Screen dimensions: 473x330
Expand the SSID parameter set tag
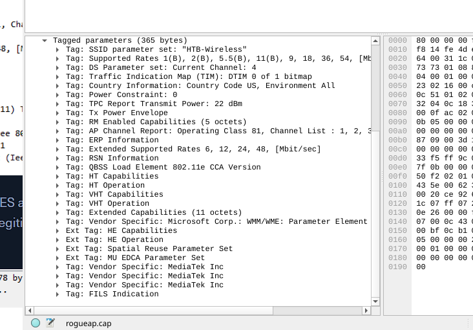pos(58,50)
